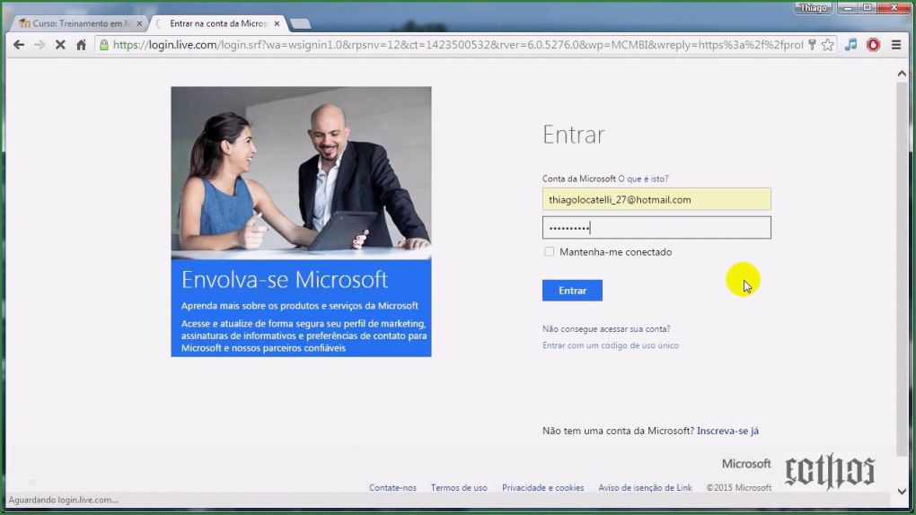Click the browser back arrow
The height and width of the screenshot is (515, 916).
[x=18, y=44]
